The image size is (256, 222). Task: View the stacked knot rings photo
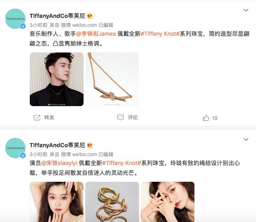[112, 202]
